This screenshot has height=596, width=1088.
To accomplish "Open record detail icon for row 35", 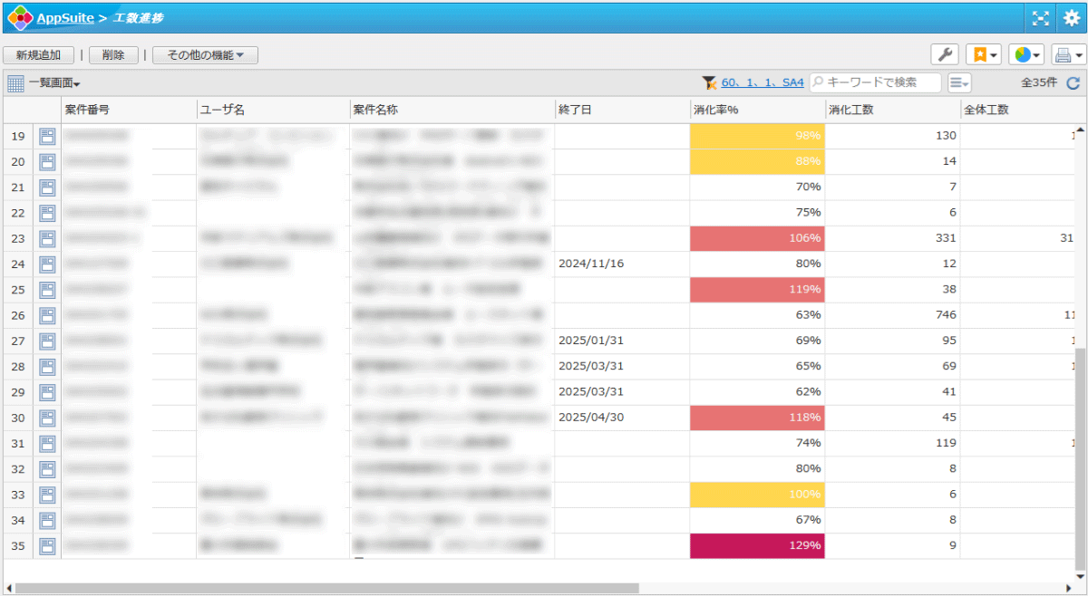I will (x=47, y=546).
